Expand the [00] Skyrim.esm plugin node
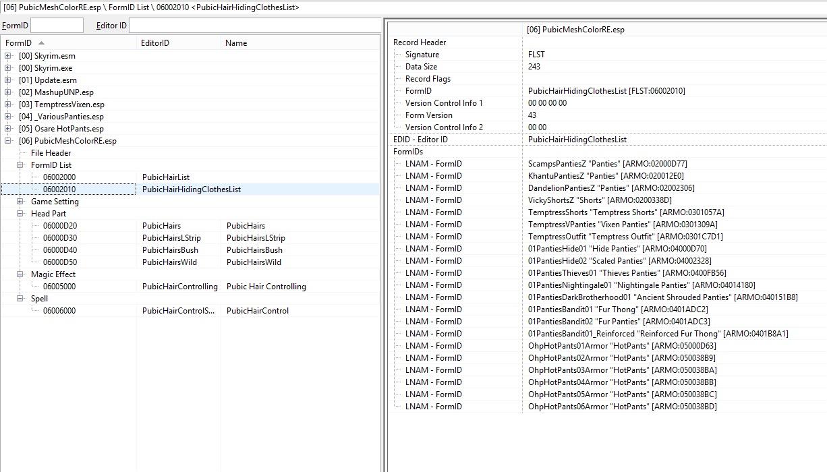The image size is (827, 472). (x=8, y=56)
